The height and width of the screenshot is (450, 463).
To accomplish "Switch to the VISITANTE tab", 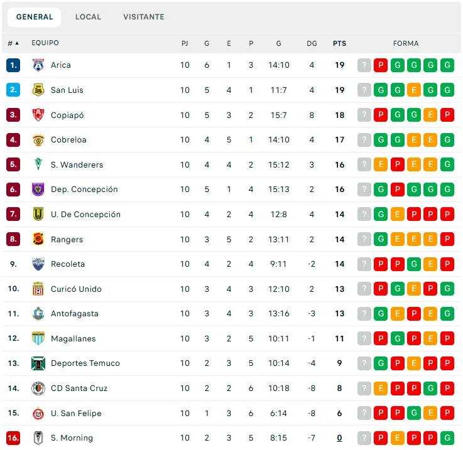I will point(144,17).
